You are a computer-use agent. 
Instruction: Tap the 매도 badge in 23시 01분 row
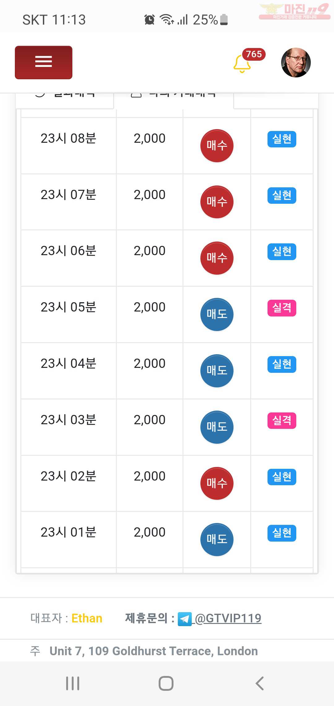point(217,539)
